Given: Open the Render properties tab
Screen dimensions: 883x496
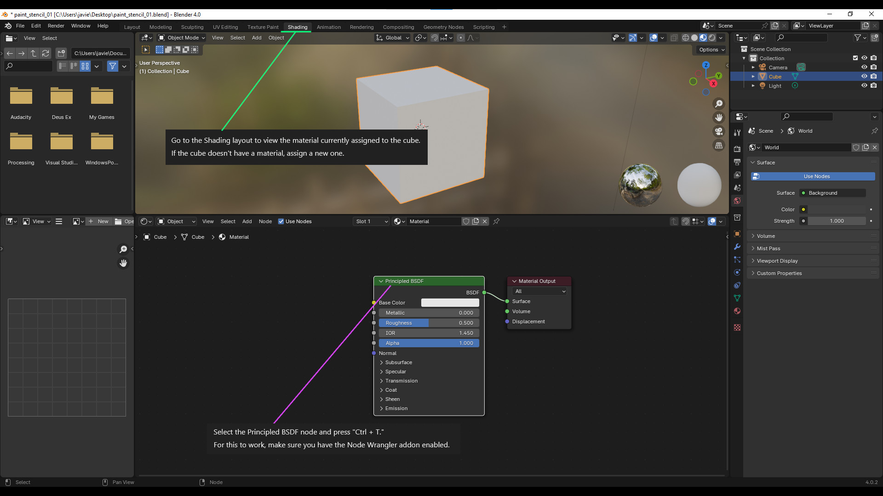Looking at the screenshot, I should 737,149.
